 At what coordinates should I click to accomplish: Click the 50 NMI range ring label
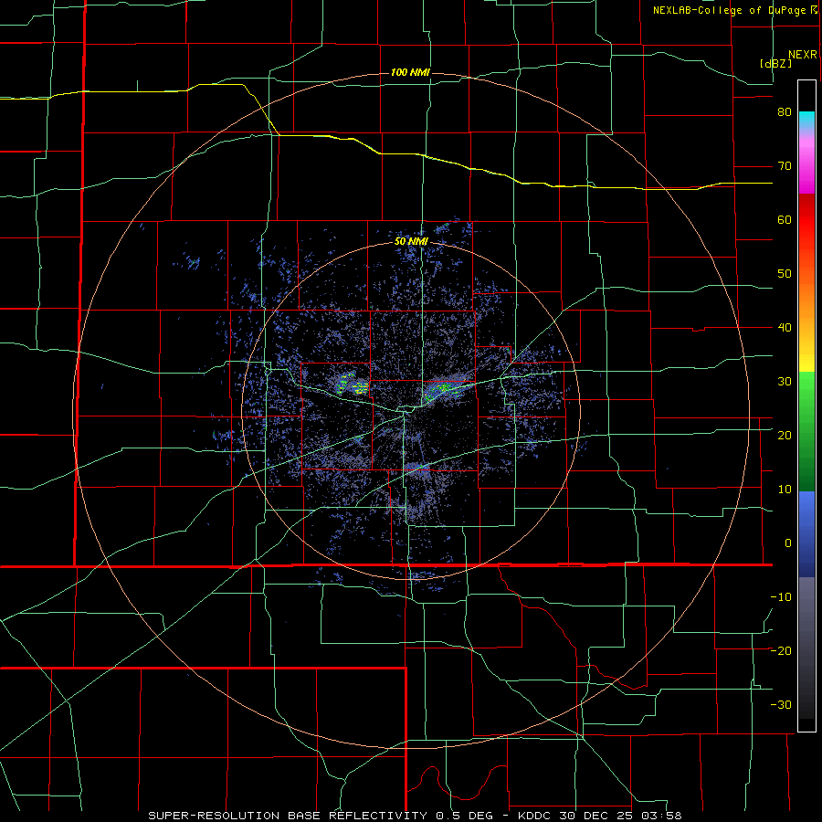411,242
